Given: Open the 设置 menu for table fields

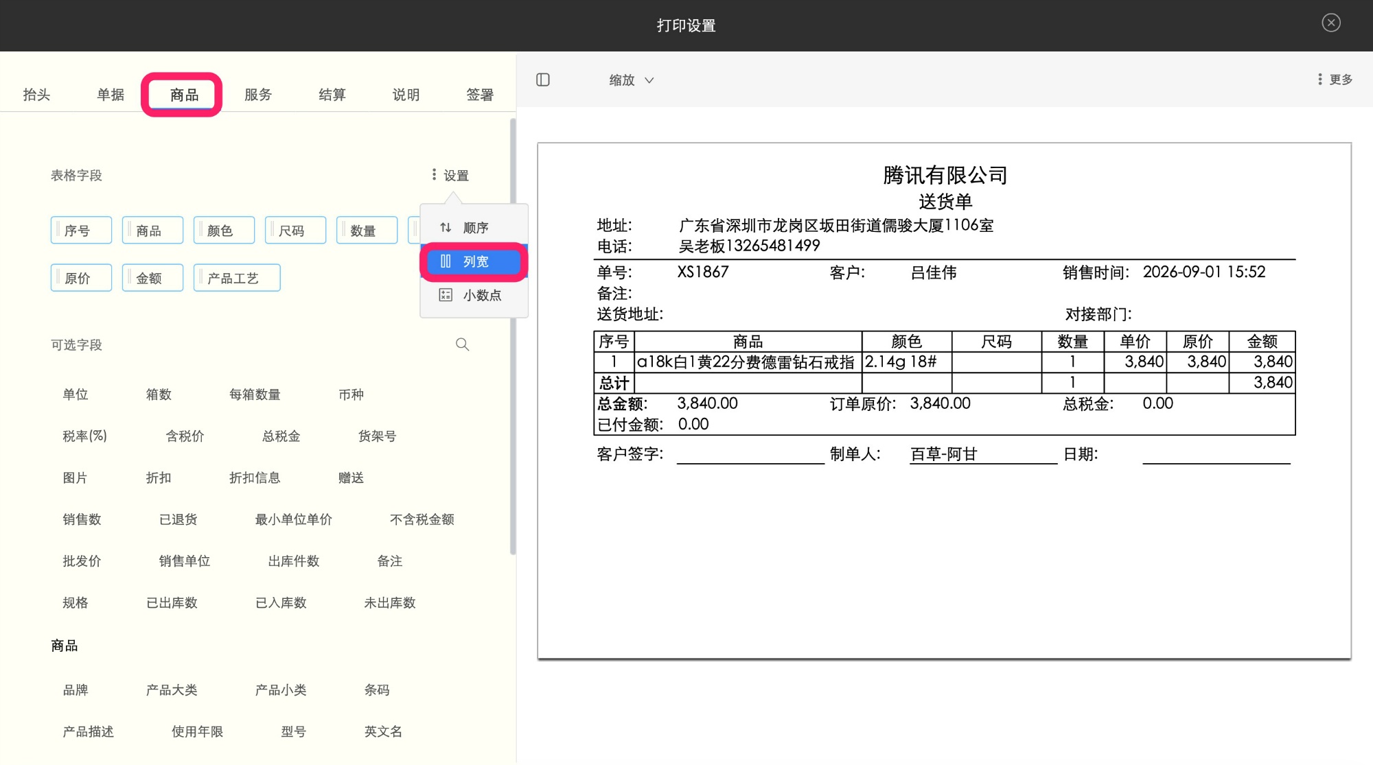Looking at the screenshot, I should point(450,176).
